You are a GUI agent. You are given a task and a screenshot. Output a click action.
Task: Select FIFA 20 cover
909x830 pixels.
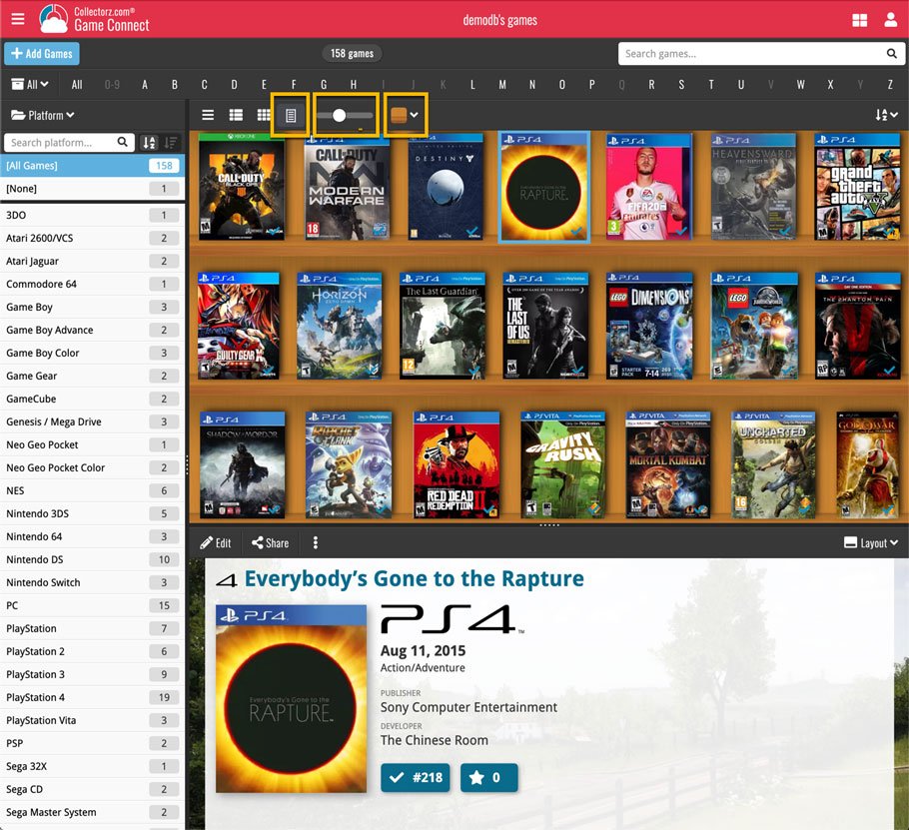(x=648, y=187)
